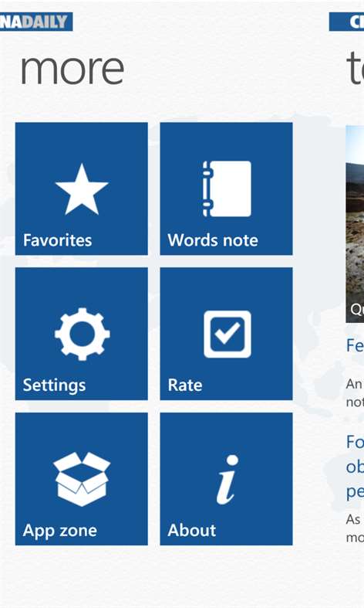Image resolution: width=364 pixels, height=608 pixels.
Task: Click the Words note tile label
Action: click(213, 240)
